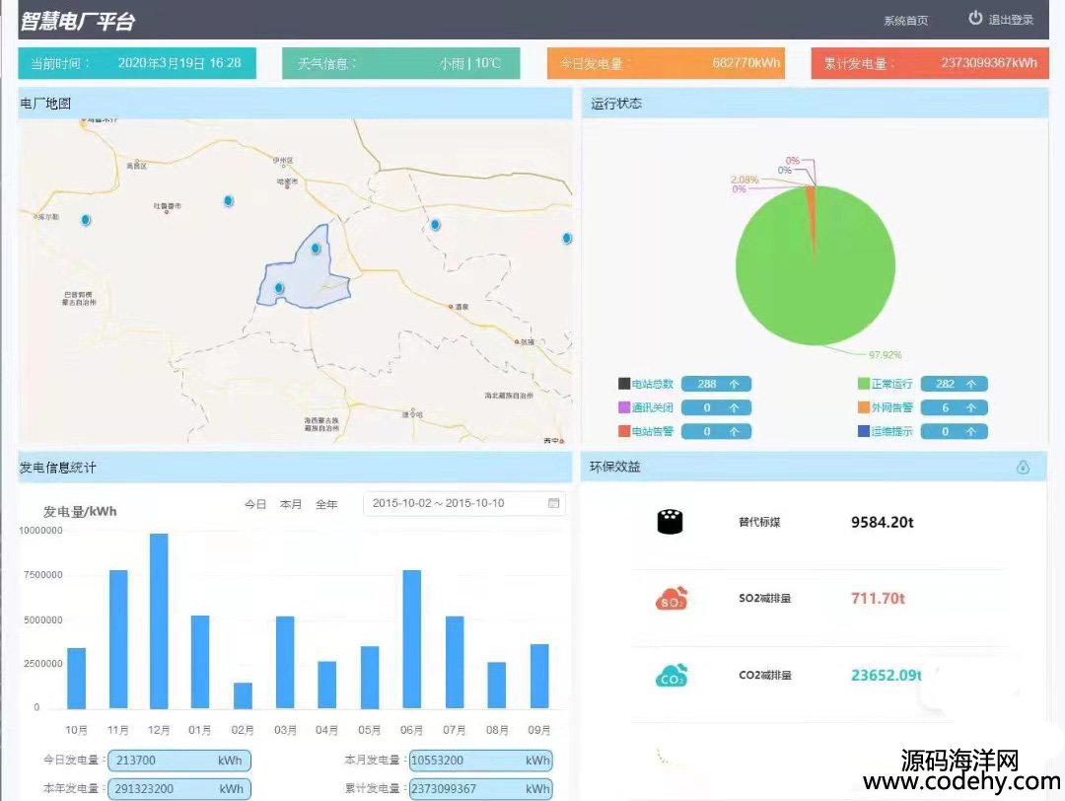The height and width of the screenshot is (801, 1065).
Task: Click the value 711.70t
Action: (x=879, y=599)
